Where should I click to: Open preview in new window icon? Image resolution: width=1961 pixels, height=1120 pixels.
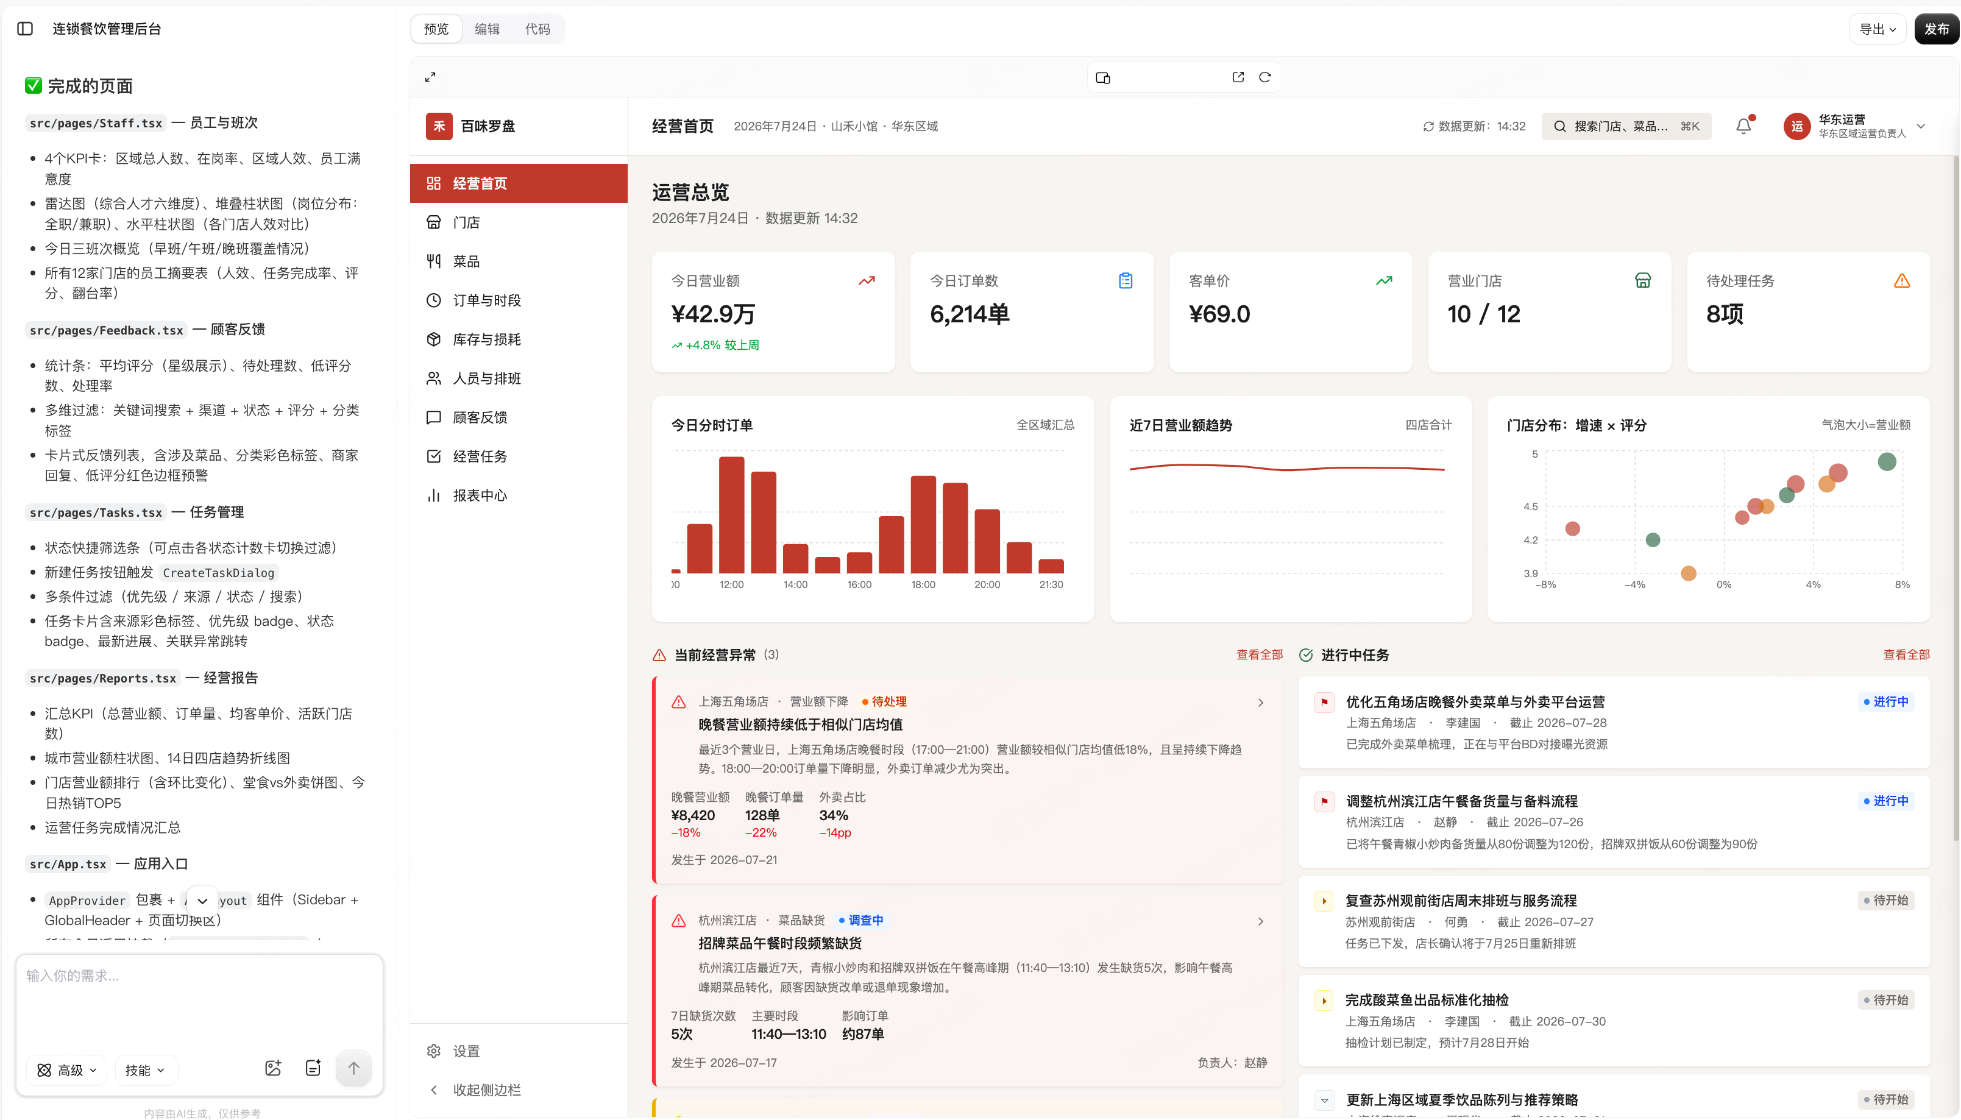click(x=1237, y=77)
